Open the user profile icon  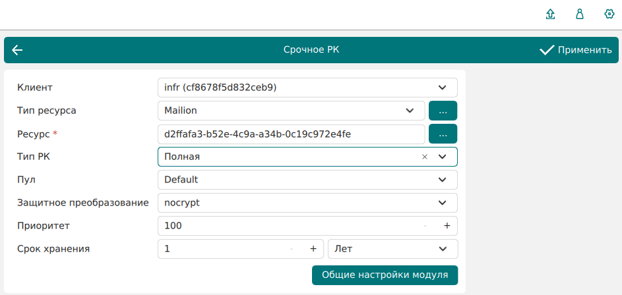580,14
